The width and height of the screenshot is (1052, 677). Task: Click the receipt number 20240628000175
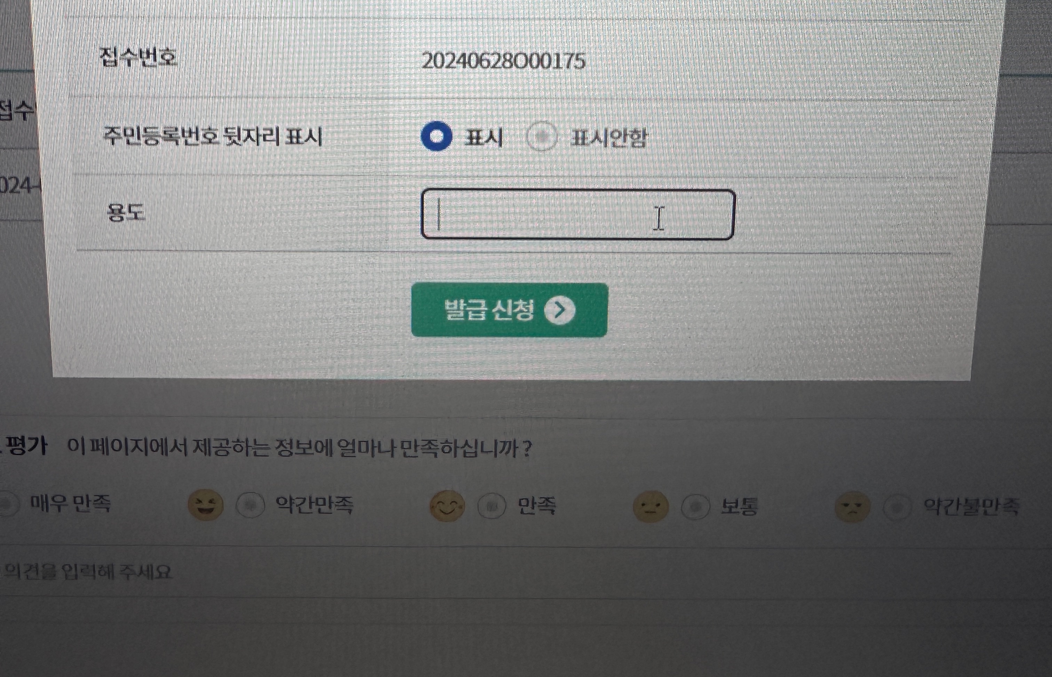click(x=503, y=61)
